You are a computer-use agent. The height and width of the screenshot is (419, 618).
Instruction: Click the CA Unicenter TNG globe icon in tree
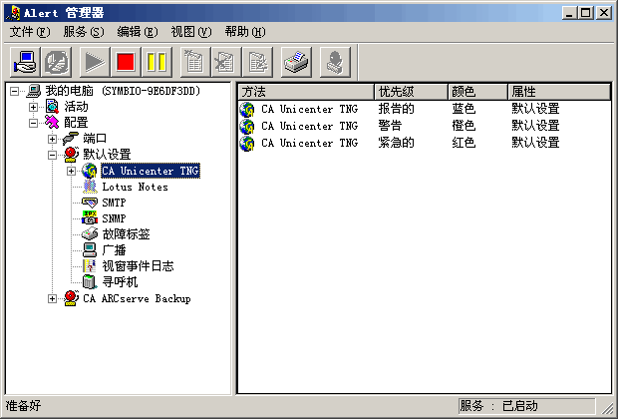90,171
